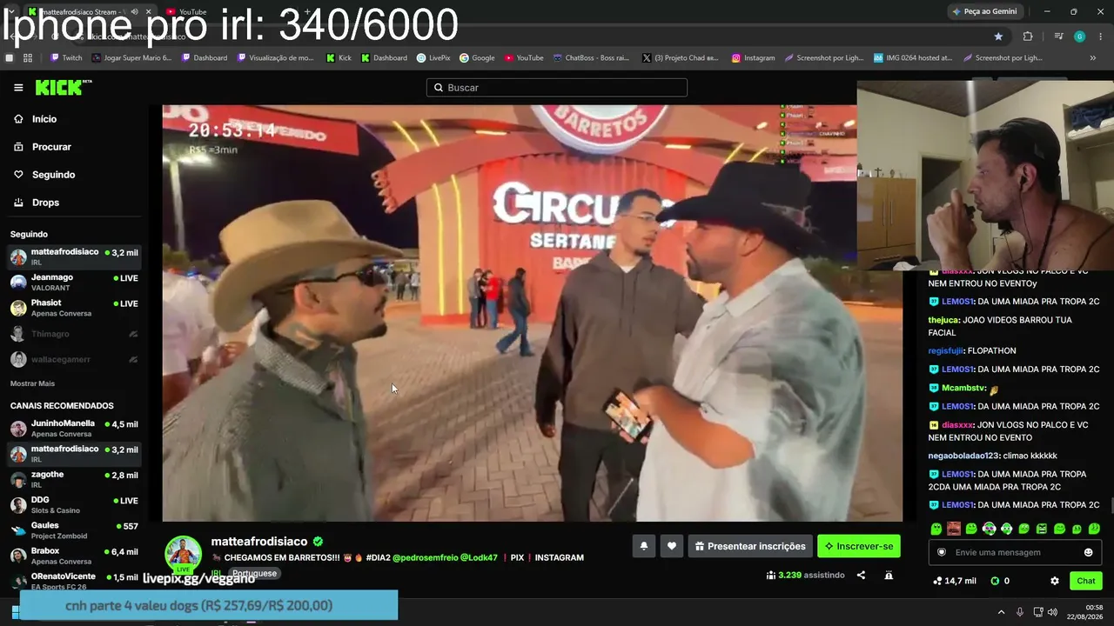Click Presentear inscrições button
Viewport: 1114px width, 626px height.
750,546
